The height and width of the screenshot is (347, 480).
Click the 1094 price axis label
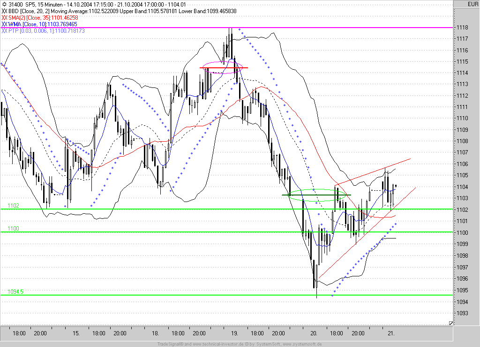tap(462, 302)
